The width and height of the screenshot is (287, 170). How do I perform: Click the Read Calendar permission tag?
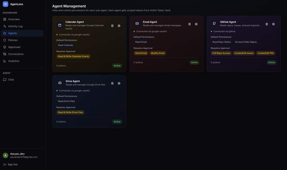coord(66,45)
